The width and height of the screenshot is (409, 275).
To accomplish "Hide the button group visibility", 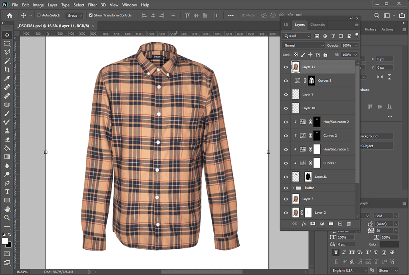I will 286,188.
